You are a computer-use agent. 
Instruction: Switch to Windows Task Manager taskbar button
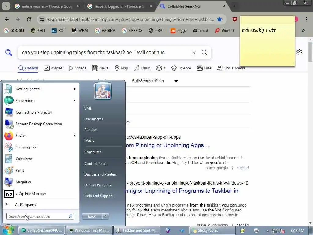tap(89, 230)
